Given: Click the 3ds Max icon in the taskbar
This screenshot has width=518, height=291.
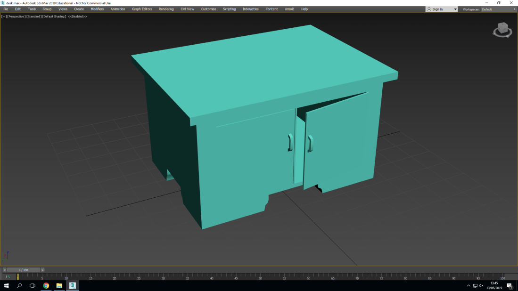Looking at the screenshot, I should 72,285.
